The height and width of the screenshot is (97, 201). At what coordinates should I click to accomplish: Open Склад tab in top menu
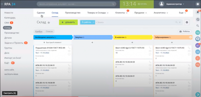pyautogui.click(x=55, y=13)
